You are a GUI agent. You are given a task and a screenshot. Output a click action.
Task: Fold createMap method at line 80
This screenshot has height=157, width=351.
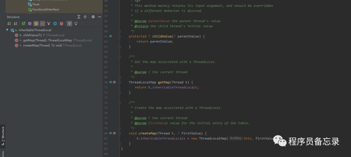click(x=120, y=133)
